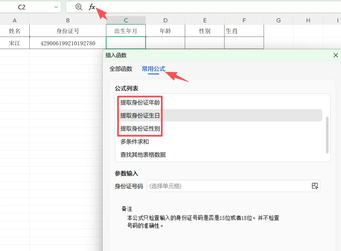341x251 pixels.
Task: Click the 生肖 header cell
Action: click(x=244, y=31)
